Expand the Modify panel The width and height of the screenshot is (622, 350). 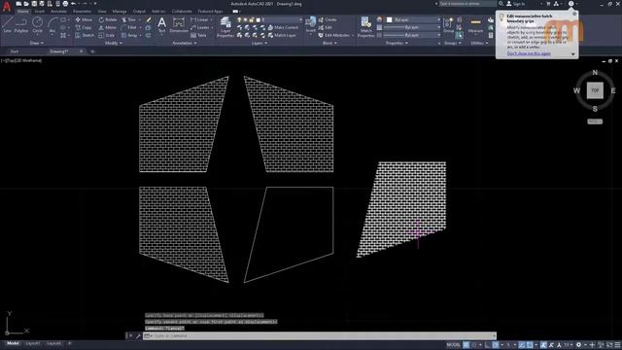(x=114, y=43)
